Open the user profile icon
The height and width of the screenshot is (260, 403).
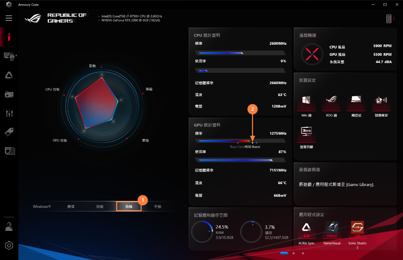(9, 226)
